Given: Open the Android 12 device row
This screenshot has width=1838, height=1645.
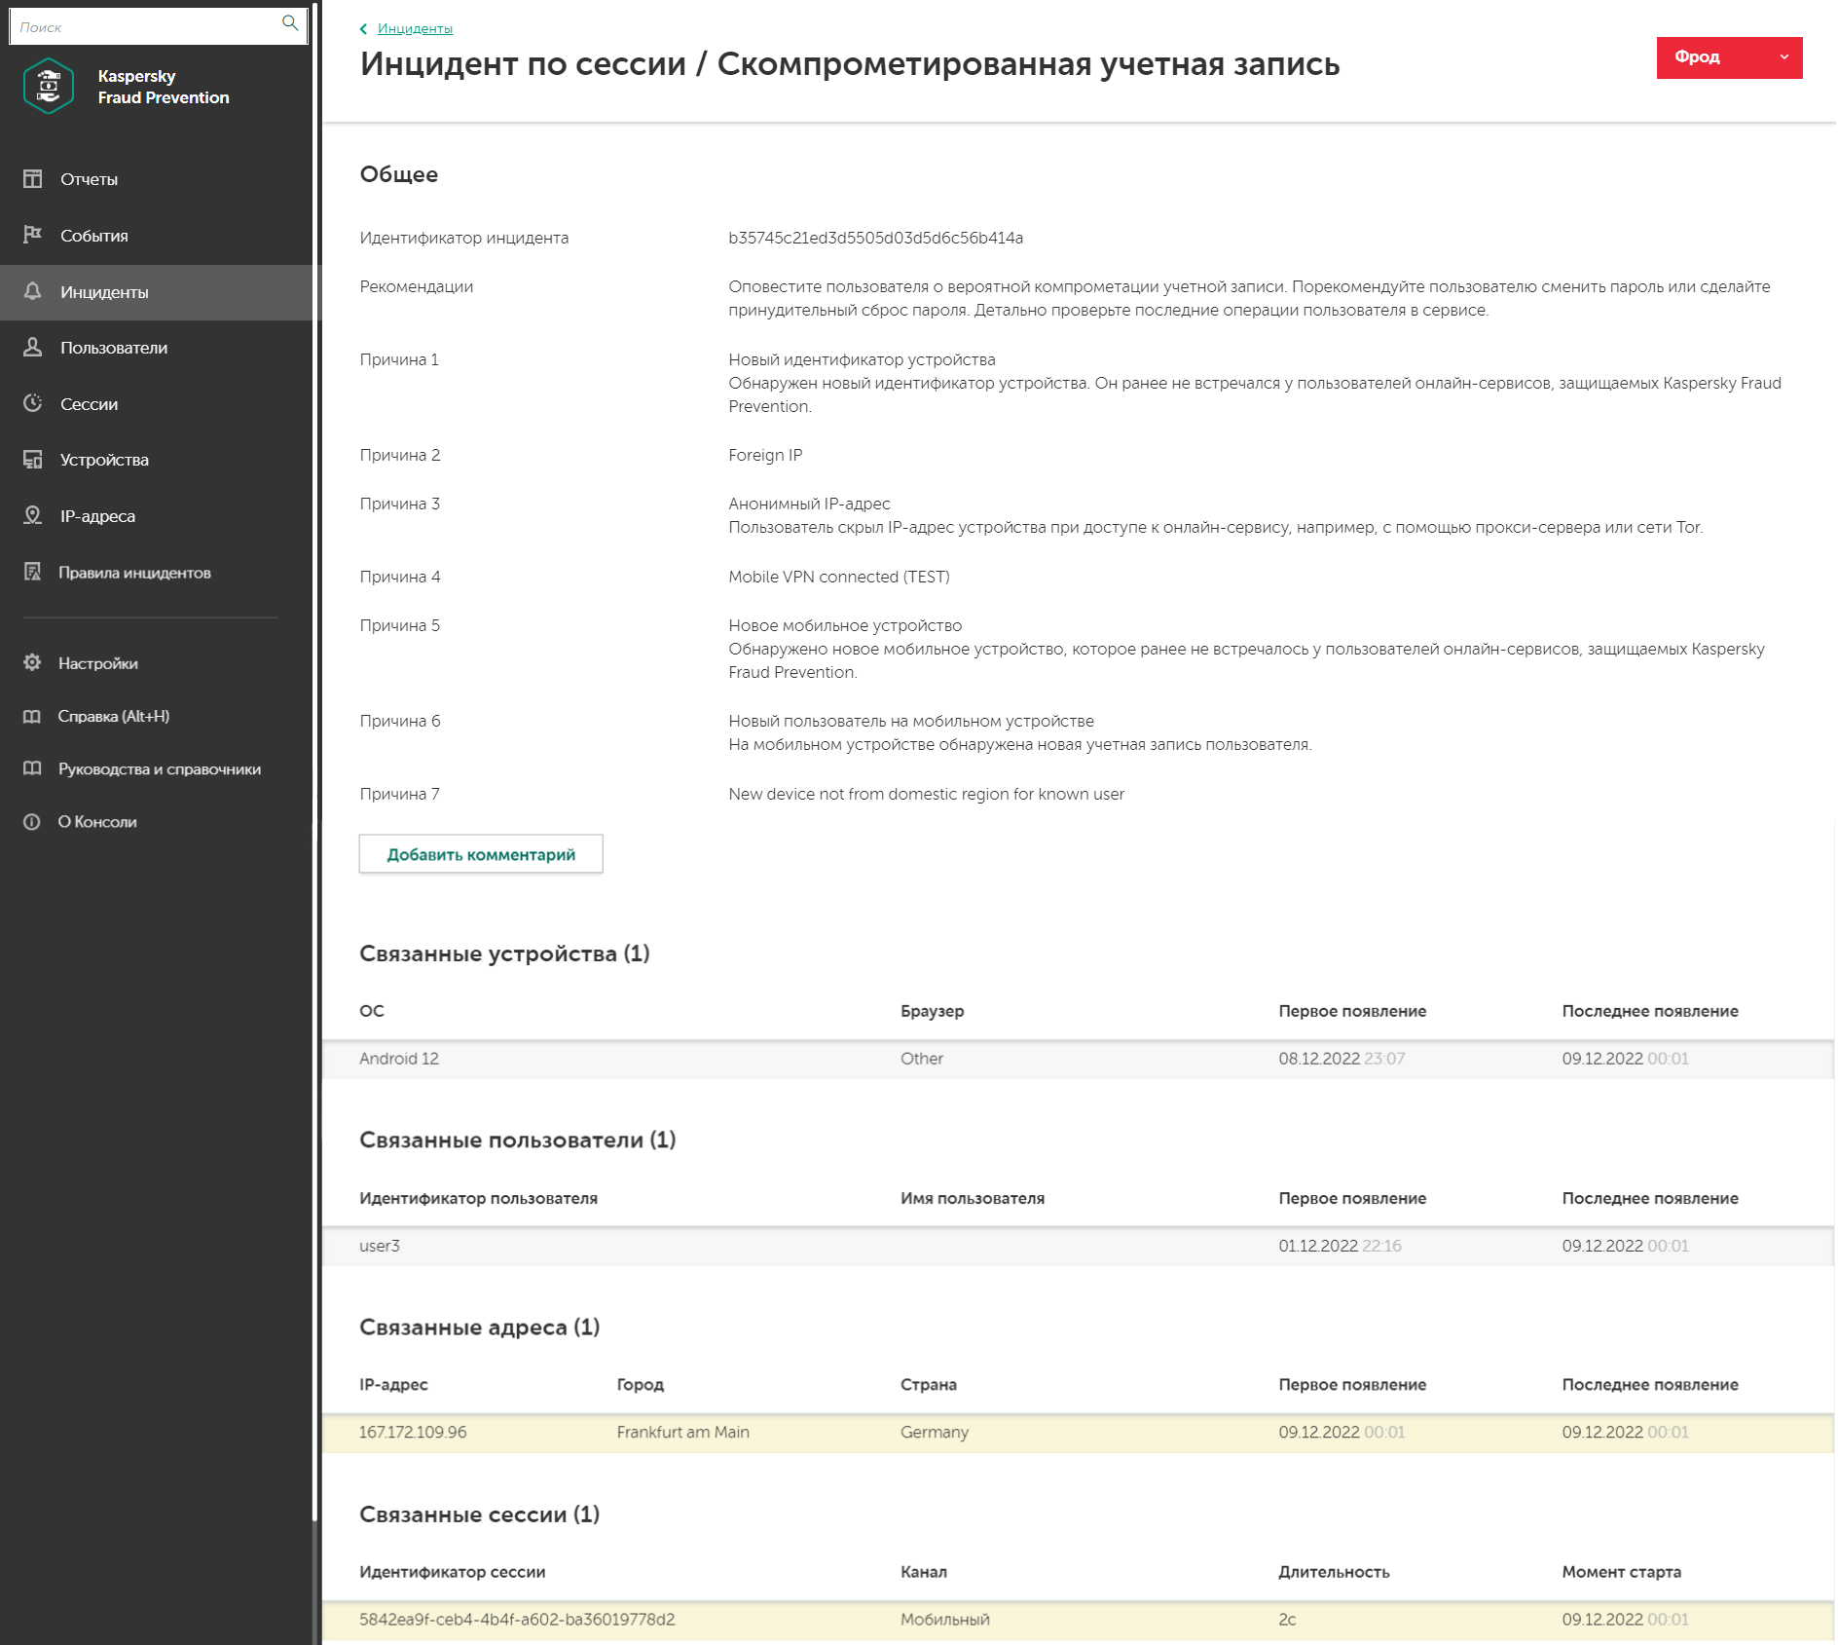Looking at the screenshot, I should tap(399, 1059).
